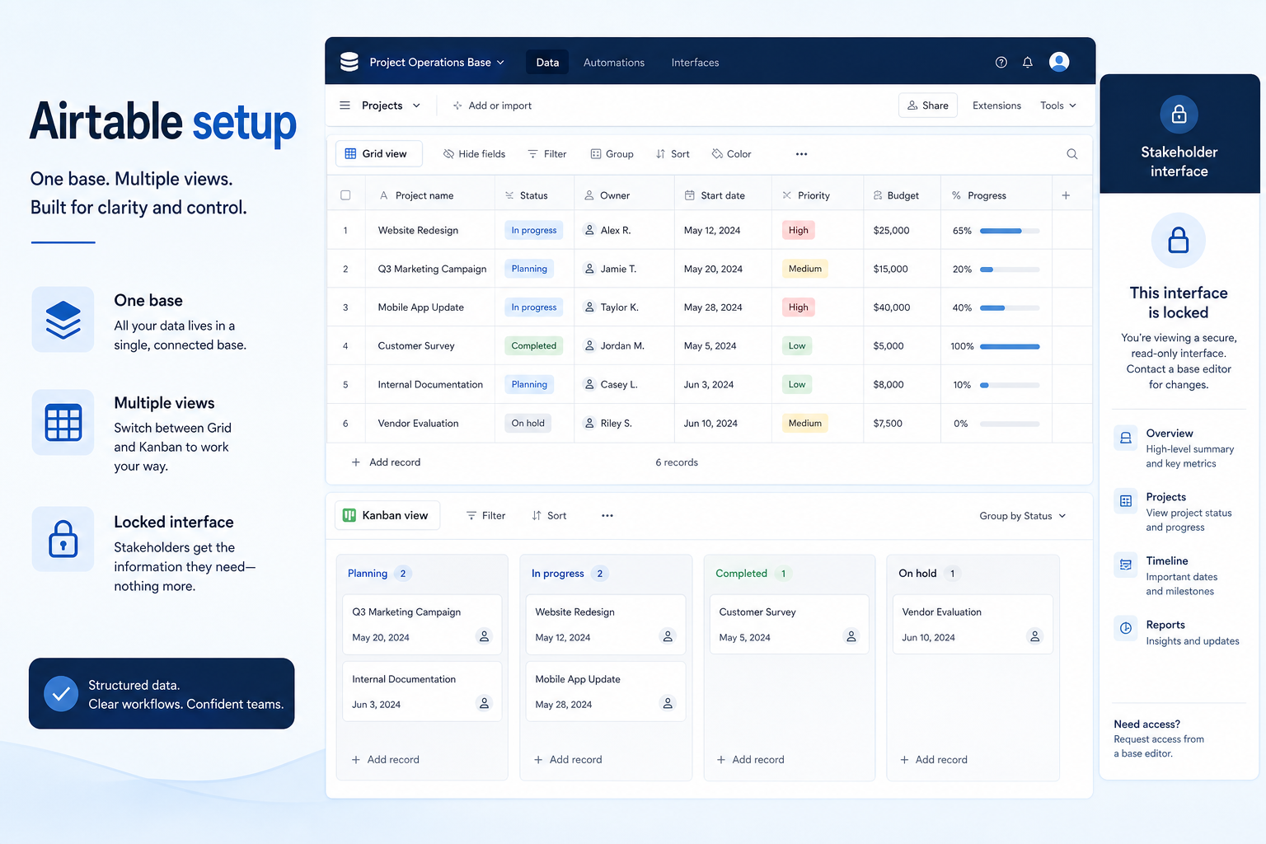Open the Project Operations Base dropdown

point(437,62)
